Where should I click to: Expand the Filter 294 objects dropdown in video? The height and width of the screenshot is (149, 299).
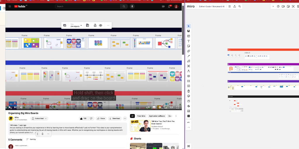pos(76,25)
